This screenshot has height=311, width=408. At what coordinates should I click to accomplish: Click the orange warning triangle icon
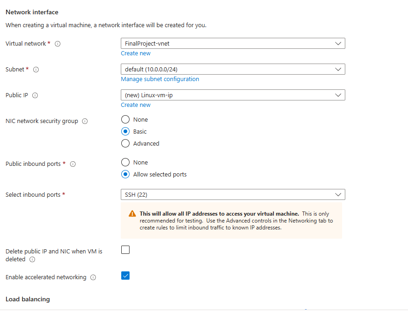tap(132, 213)
